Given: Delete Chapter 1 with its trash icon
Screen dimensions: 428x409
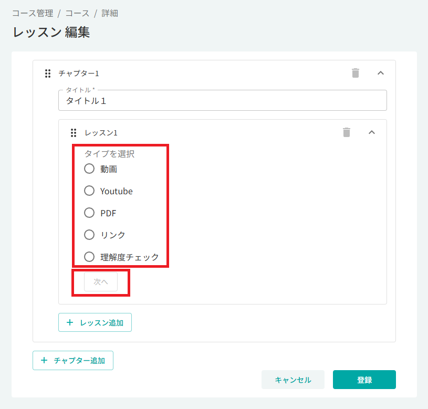Looking at the screenshot, I should (x=355, y=73).
